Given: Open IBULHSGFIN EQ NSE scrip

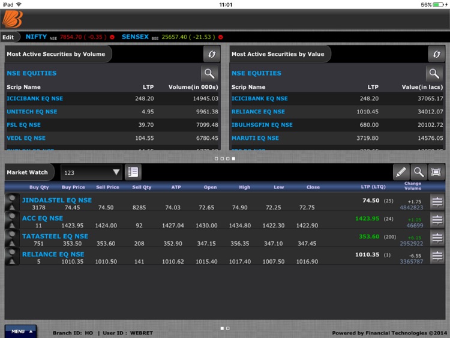Looking at the screenshot, I should click(x=262, y=125).
